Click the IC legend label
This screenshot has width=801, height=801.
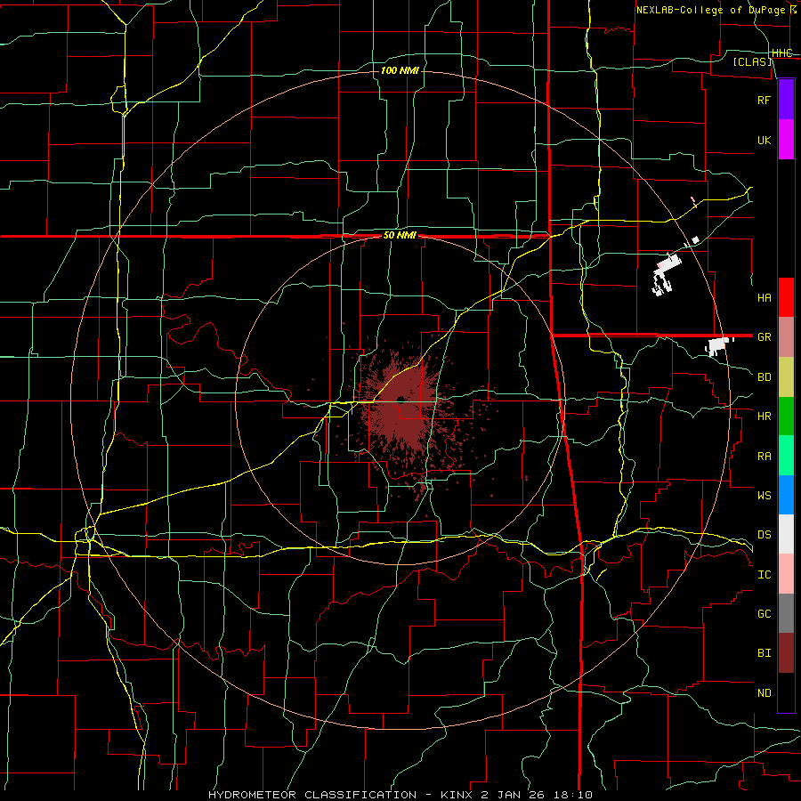point(765,575)
